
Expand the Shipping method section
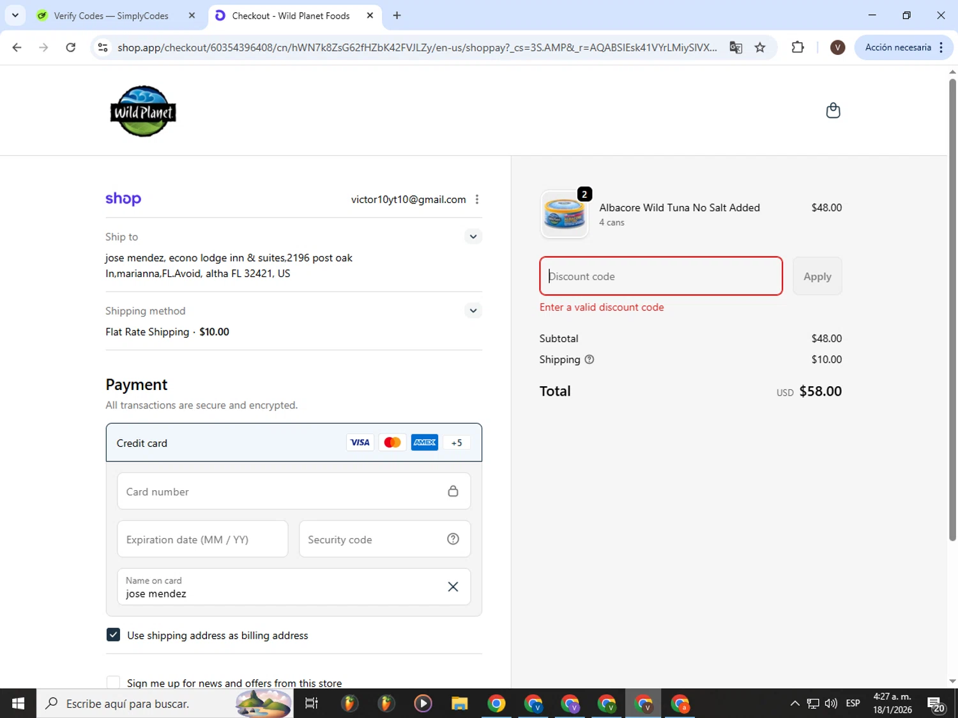473,311
